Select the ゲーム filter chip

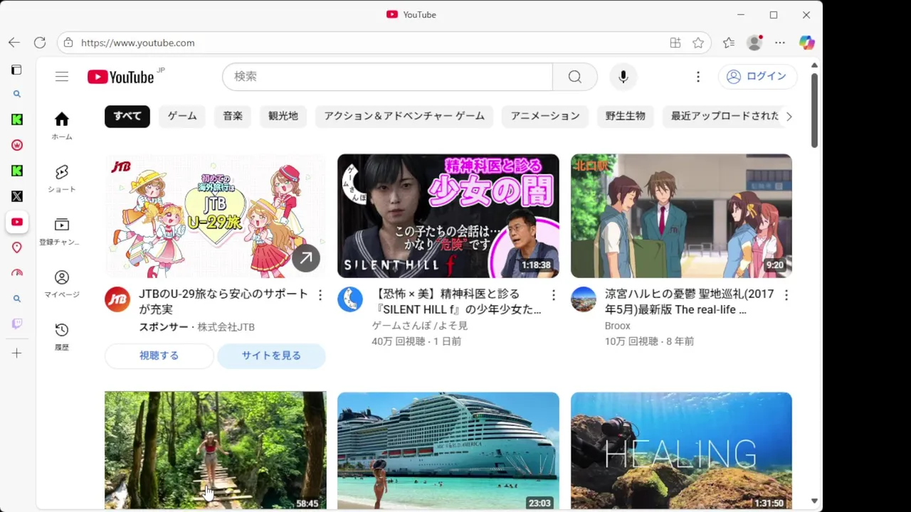(x=182, y=116)
